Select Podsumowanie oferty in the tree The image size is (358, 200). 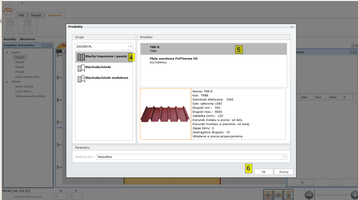(30, 96)
